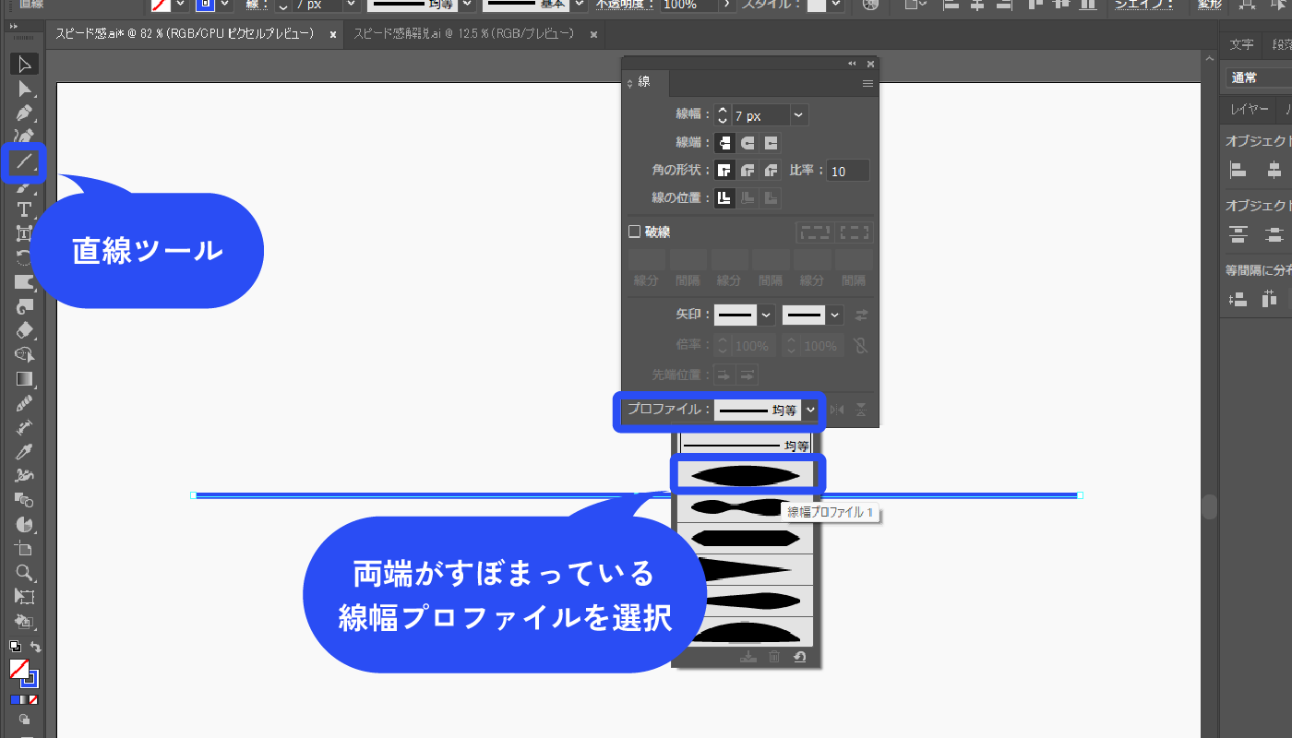
Task: Select the 線 panel tab
Action: point(643,83)
